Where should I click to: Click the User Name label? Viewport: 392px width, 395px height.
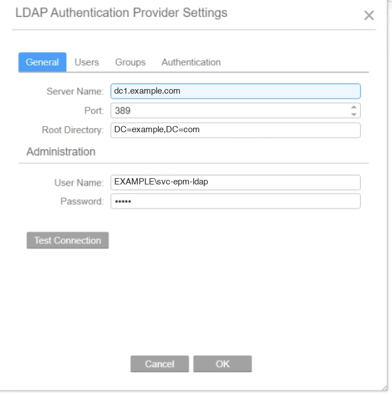click(x=79, y=183)
